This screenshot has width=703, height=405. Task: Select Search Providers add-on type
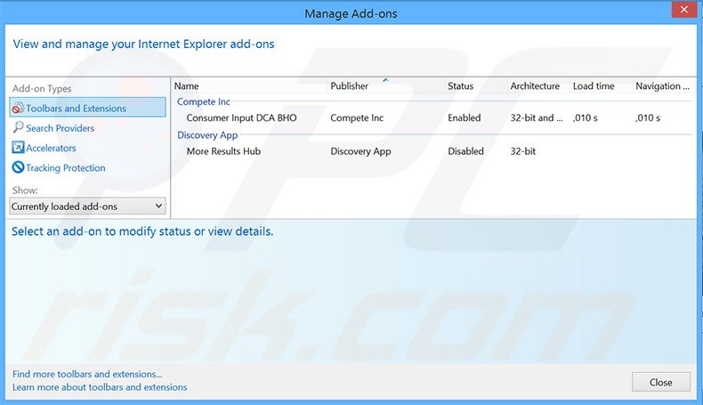(x=61, y=128)
